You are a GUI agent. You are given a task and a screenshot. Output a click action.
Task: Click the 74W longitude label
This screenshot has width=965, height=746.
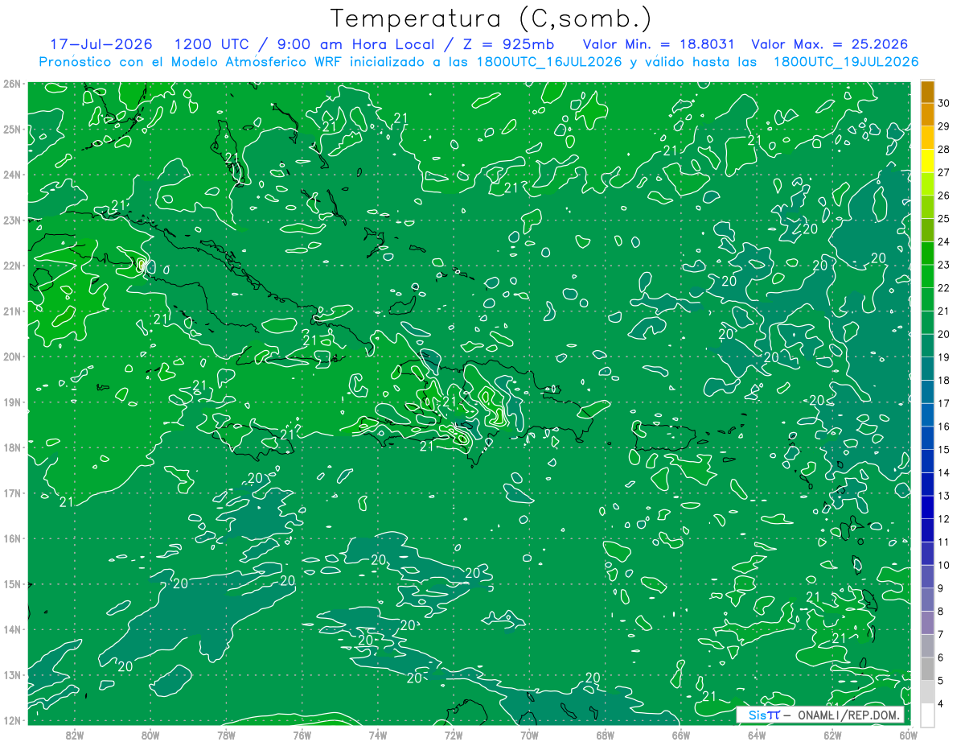[x=378, y=736]
